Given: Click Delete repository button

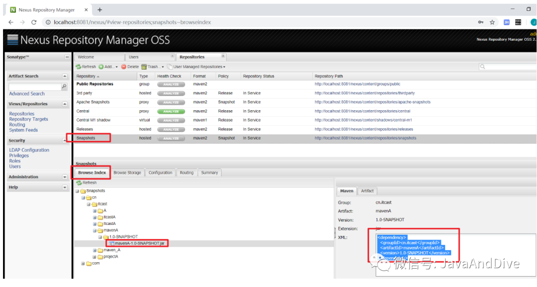Looking at the screenshot, I should [130, 67].
